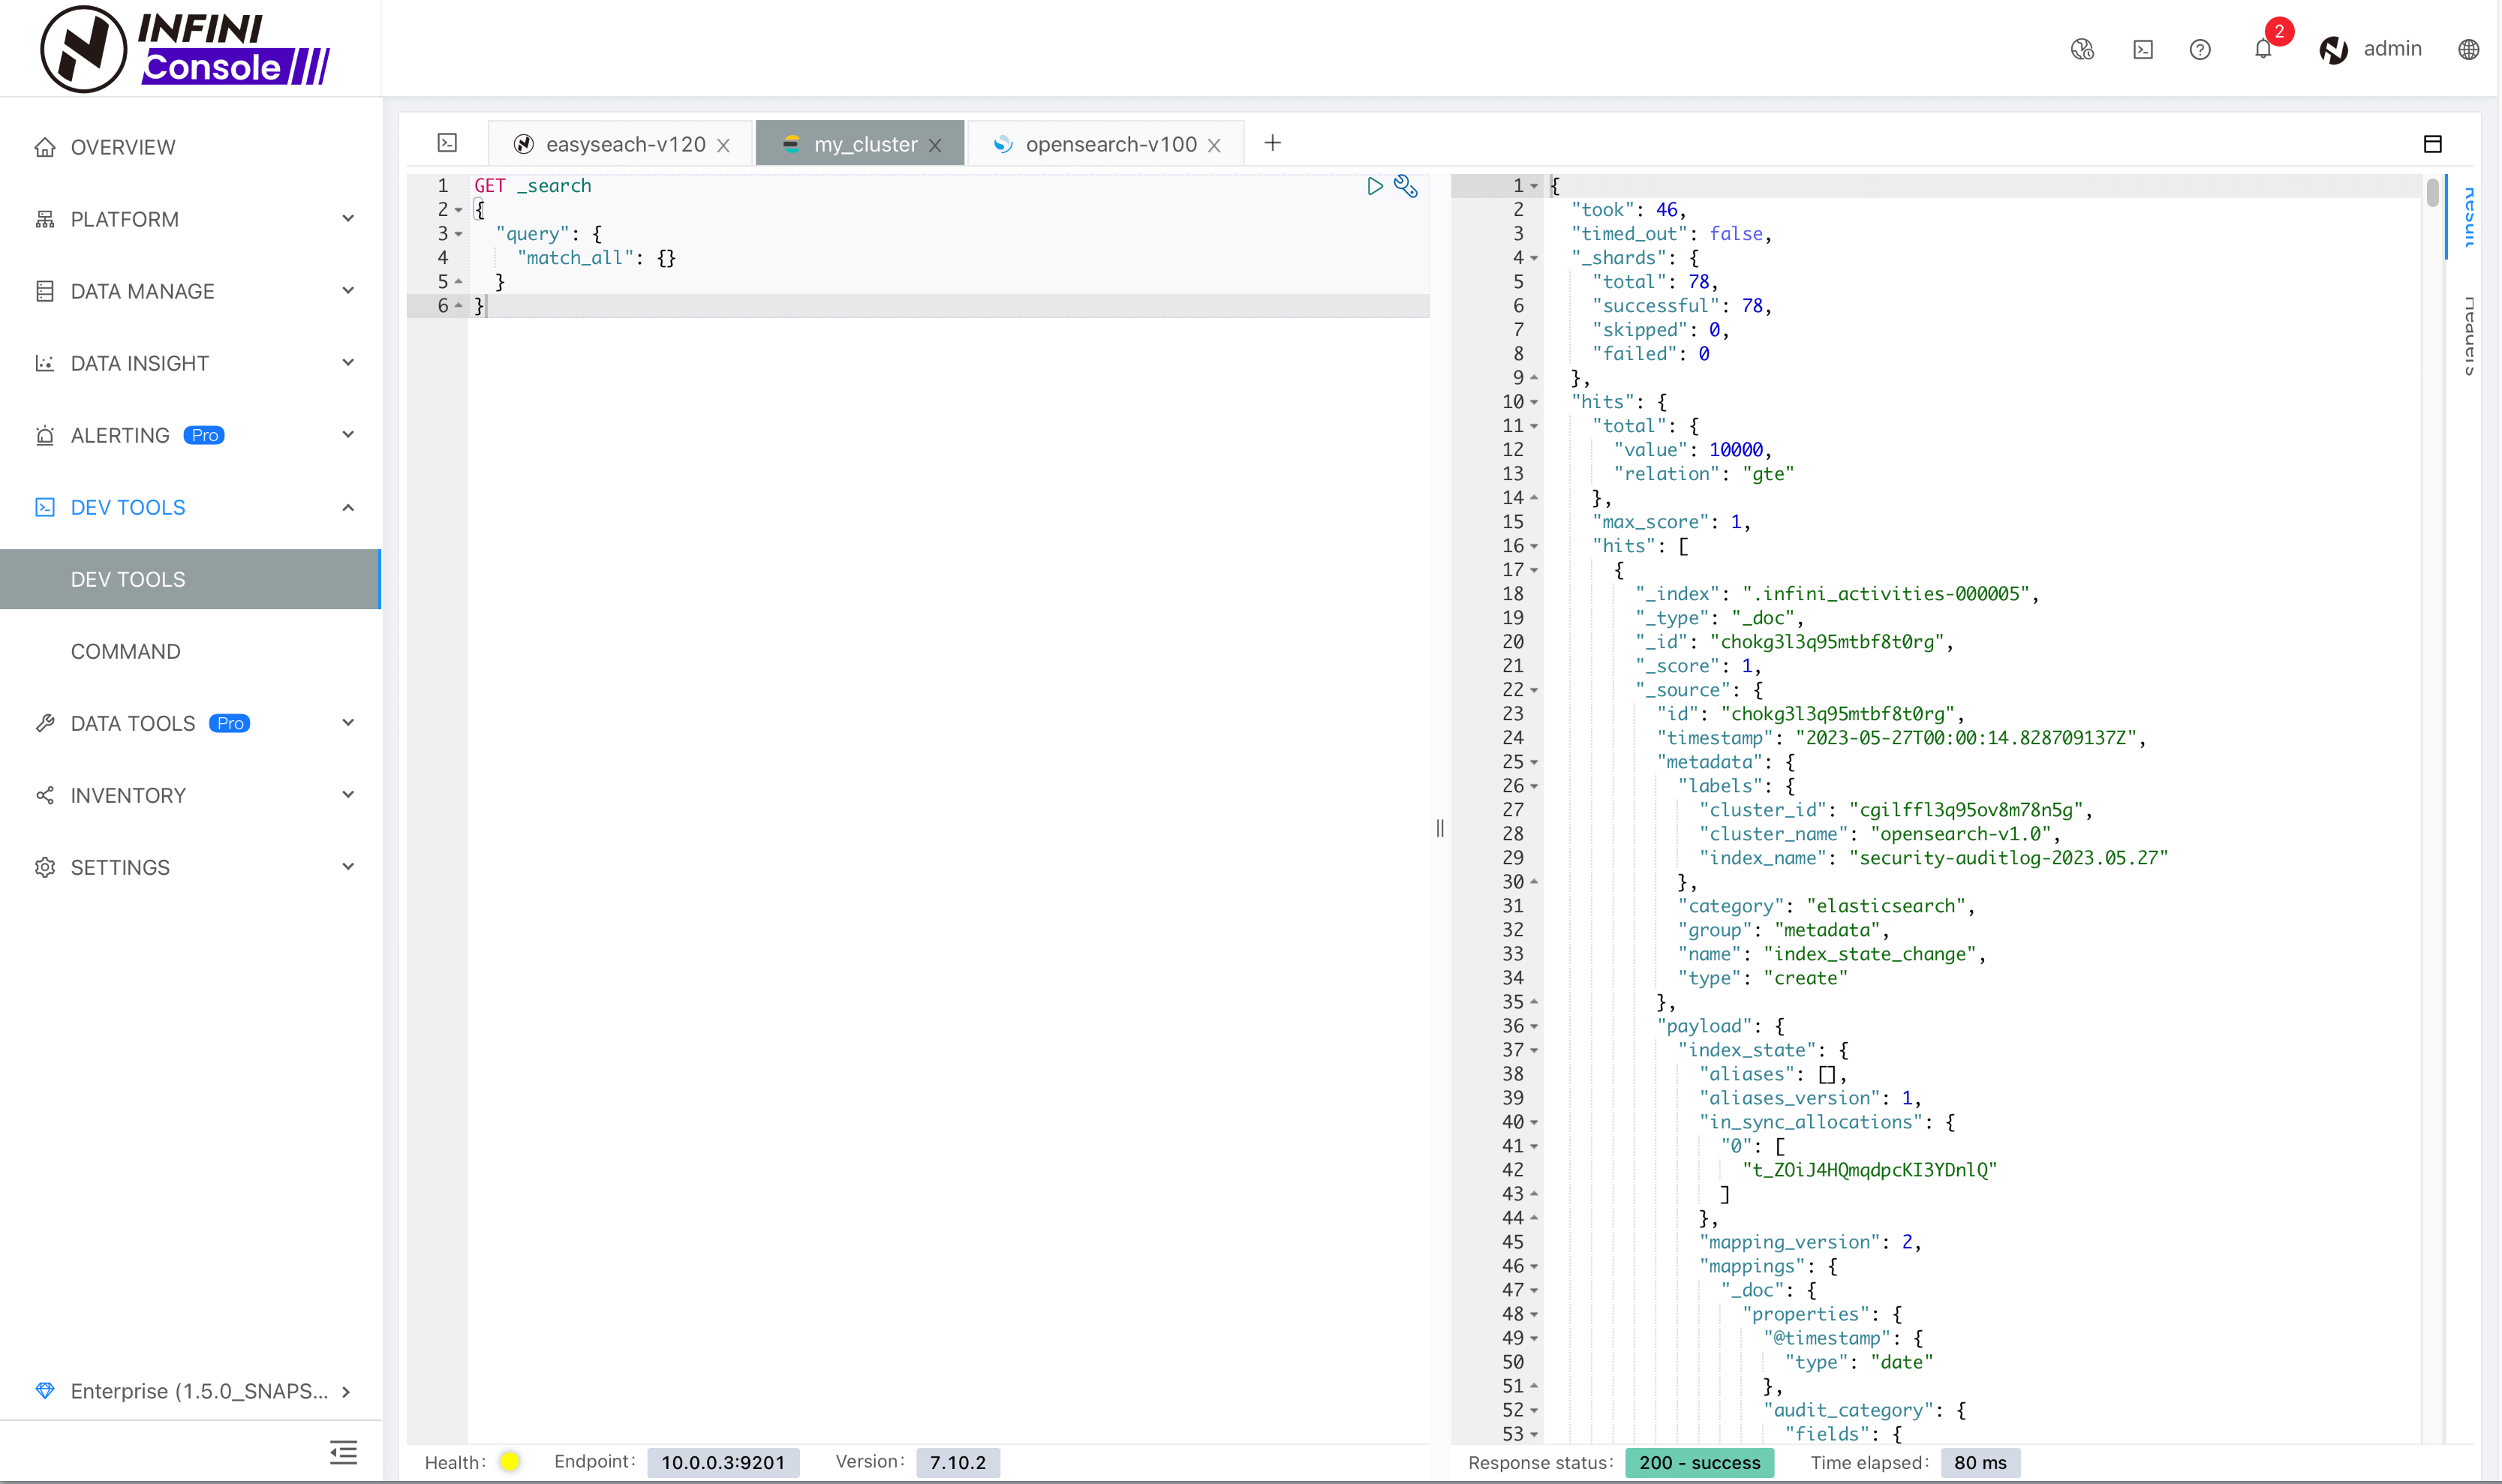Click the response pane vertical scrollbar

(x=2432, y=192)
